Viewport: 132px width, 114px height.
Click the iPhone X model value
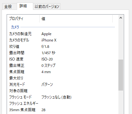pos(49,40)
